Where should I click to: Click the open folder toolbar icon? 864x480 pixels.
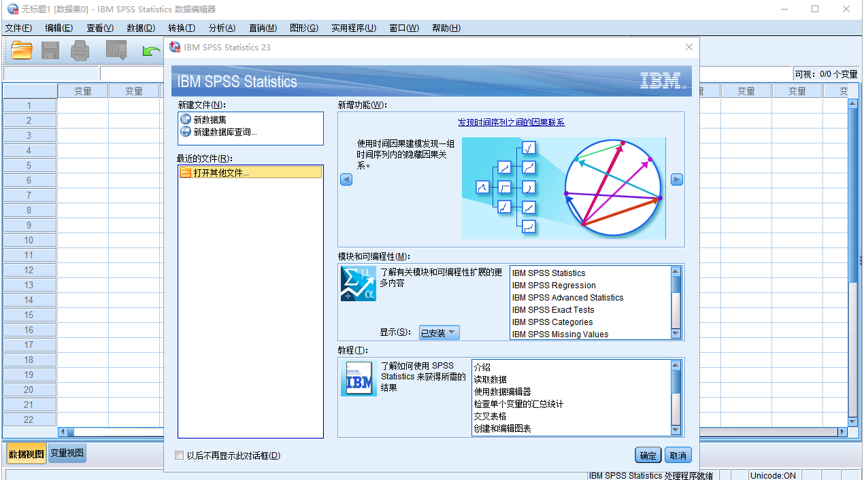tap(22, 50)
